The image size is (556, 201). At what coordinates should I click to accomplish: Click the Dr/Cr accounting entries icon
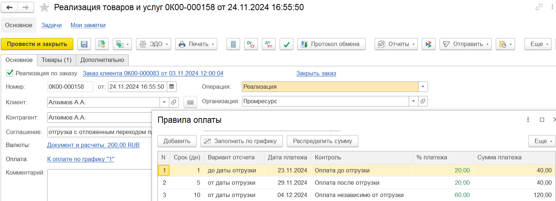point(251,44)
